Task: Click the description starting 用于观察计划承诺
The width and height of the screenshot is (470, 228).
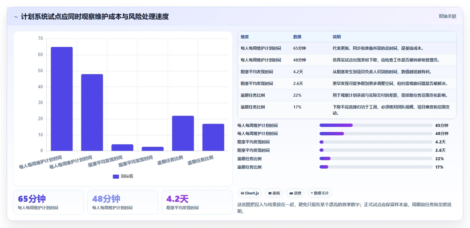Action: (x=390, y=95)
